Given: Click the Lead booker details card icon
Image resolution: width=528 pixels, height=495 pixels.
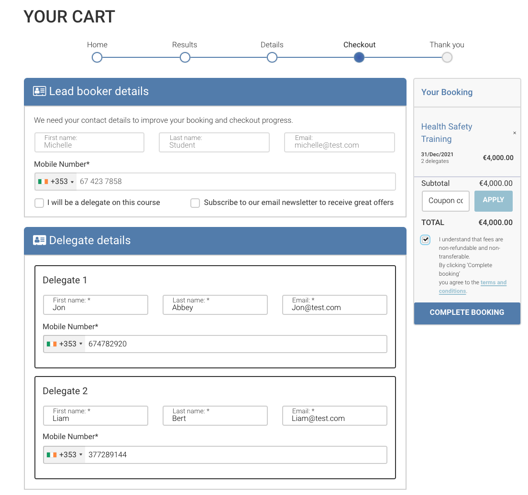Looking at the screenshot, I should tap(39, 91).
